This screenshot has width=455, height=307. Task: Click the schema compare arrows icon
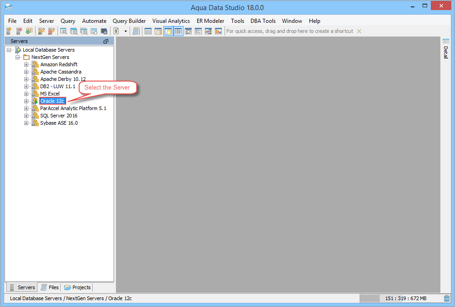188,31
